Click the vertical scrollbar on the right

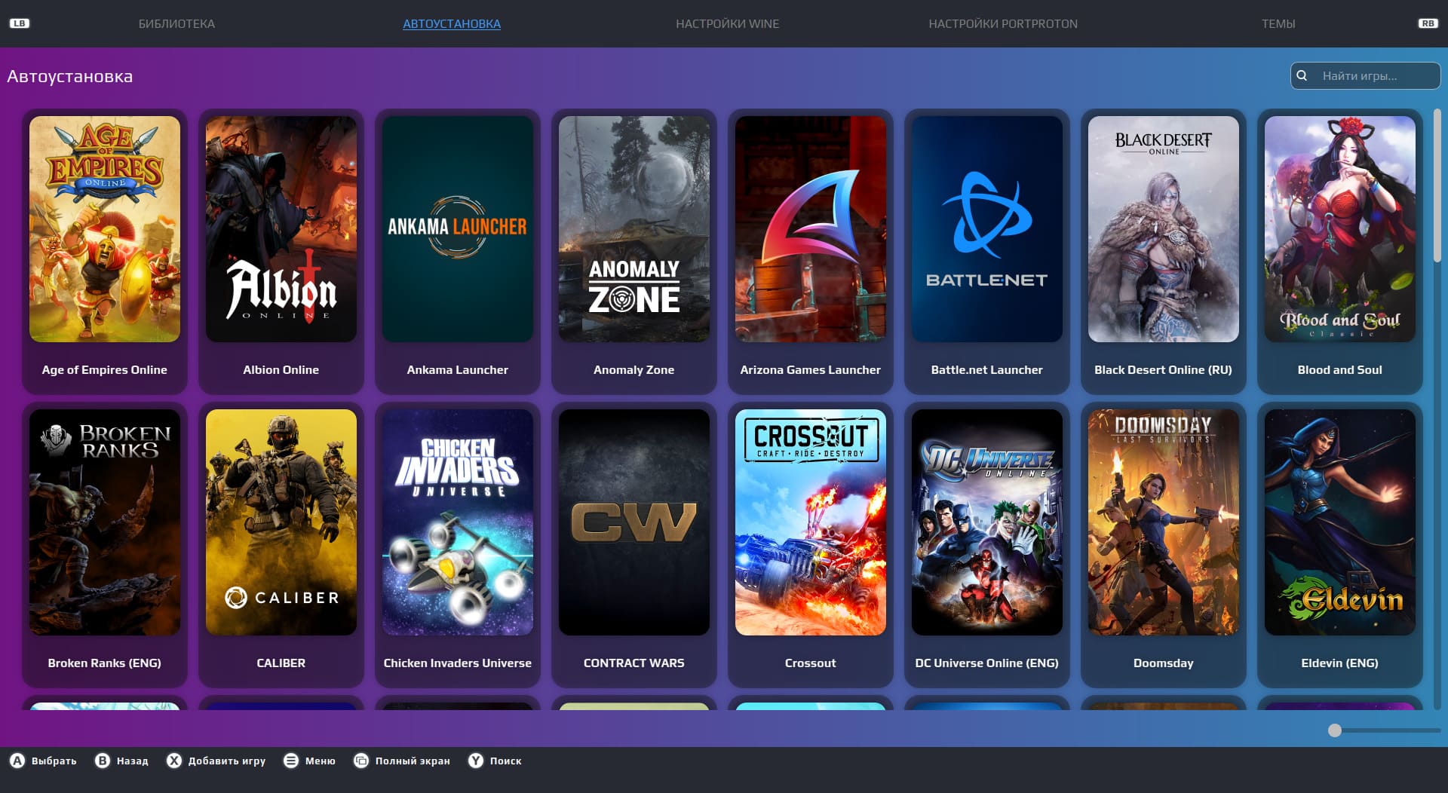pos(1437,188)
